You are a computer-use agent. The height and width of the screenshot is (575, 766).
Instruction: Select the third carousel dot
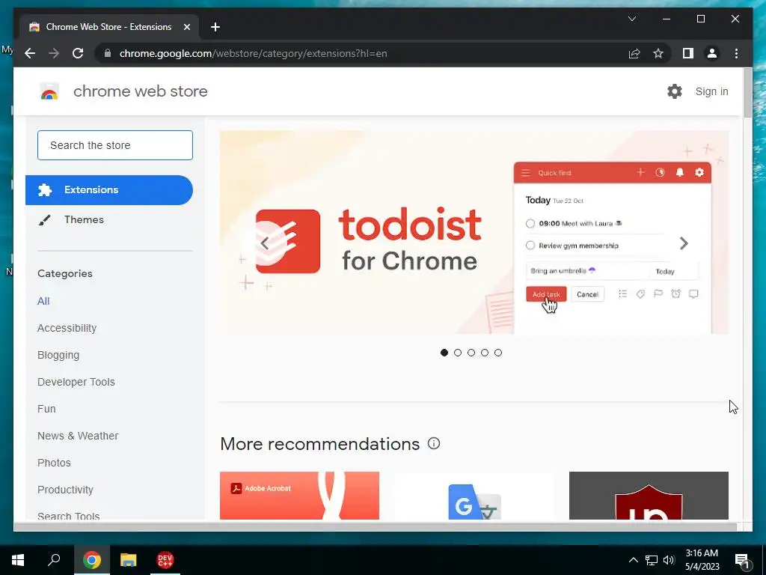[471, 353]
